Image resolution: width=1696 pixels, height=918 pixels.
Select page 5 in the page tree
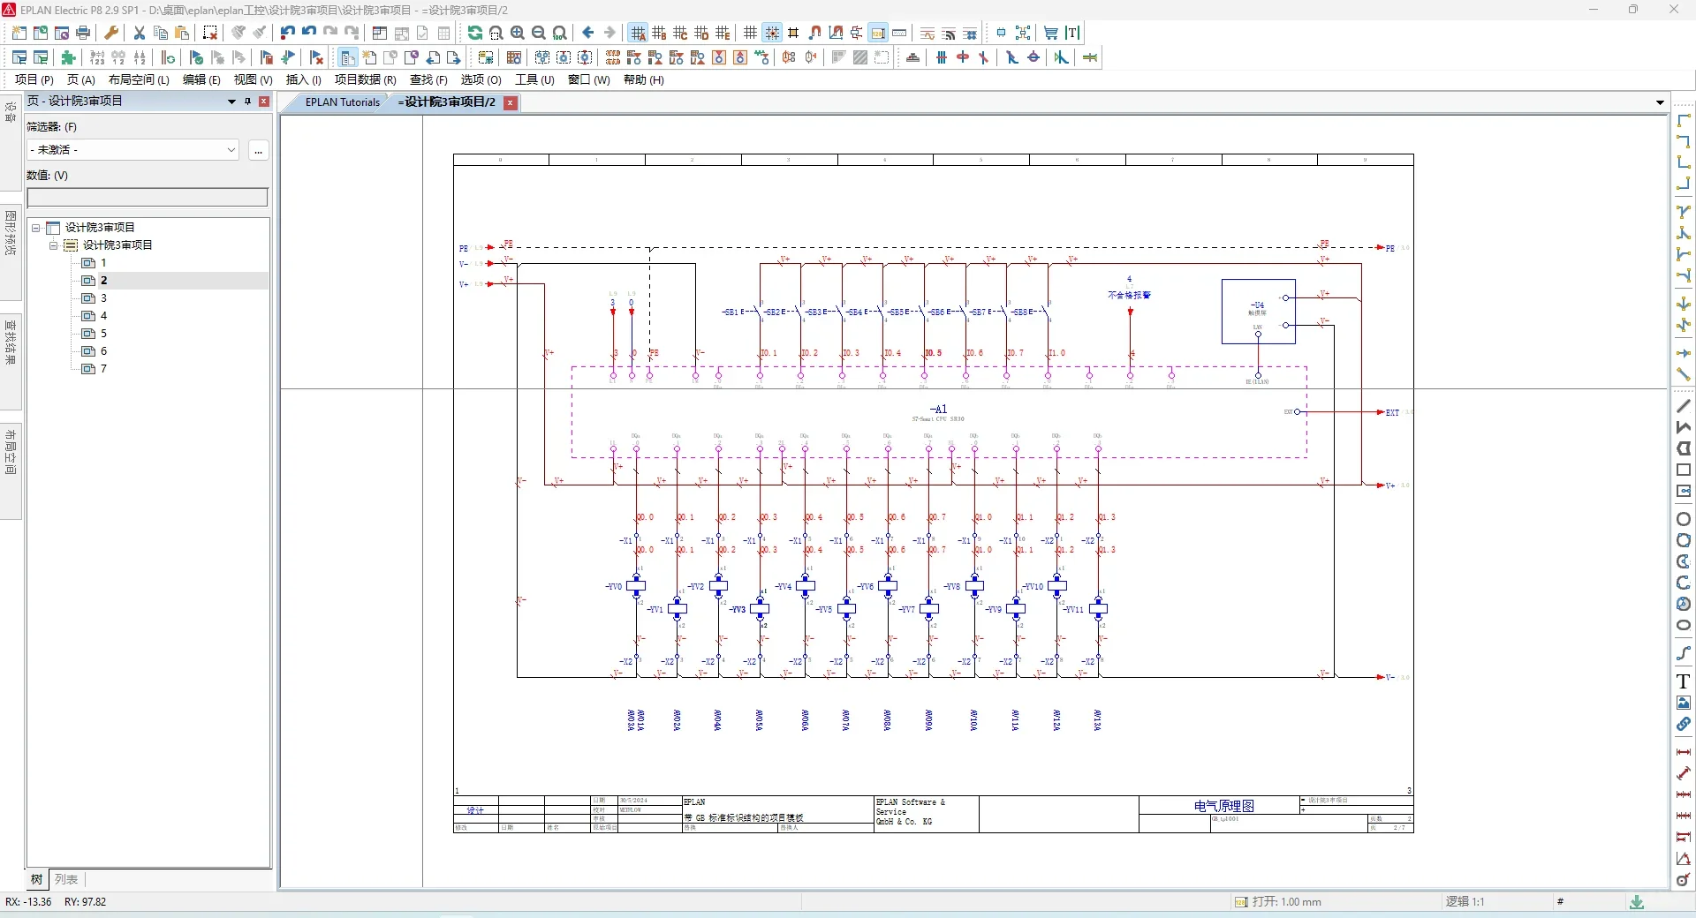103,334
